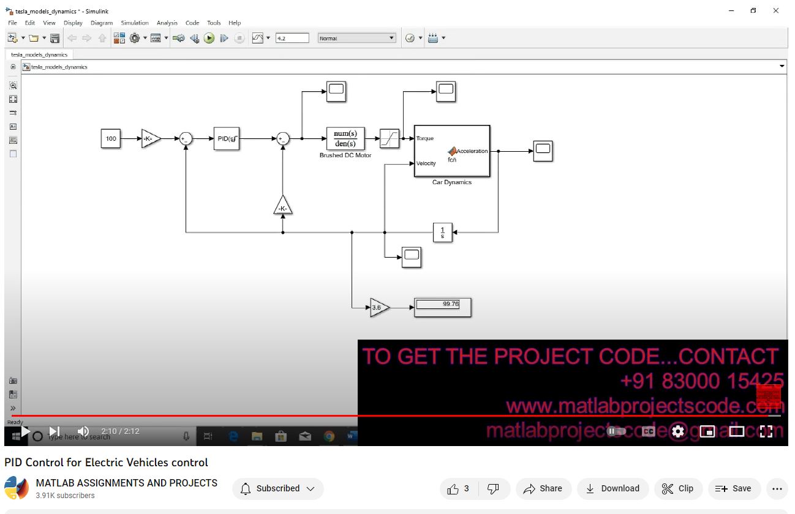Open YouTube player Settings gear
795x514 pixels.
678,431
